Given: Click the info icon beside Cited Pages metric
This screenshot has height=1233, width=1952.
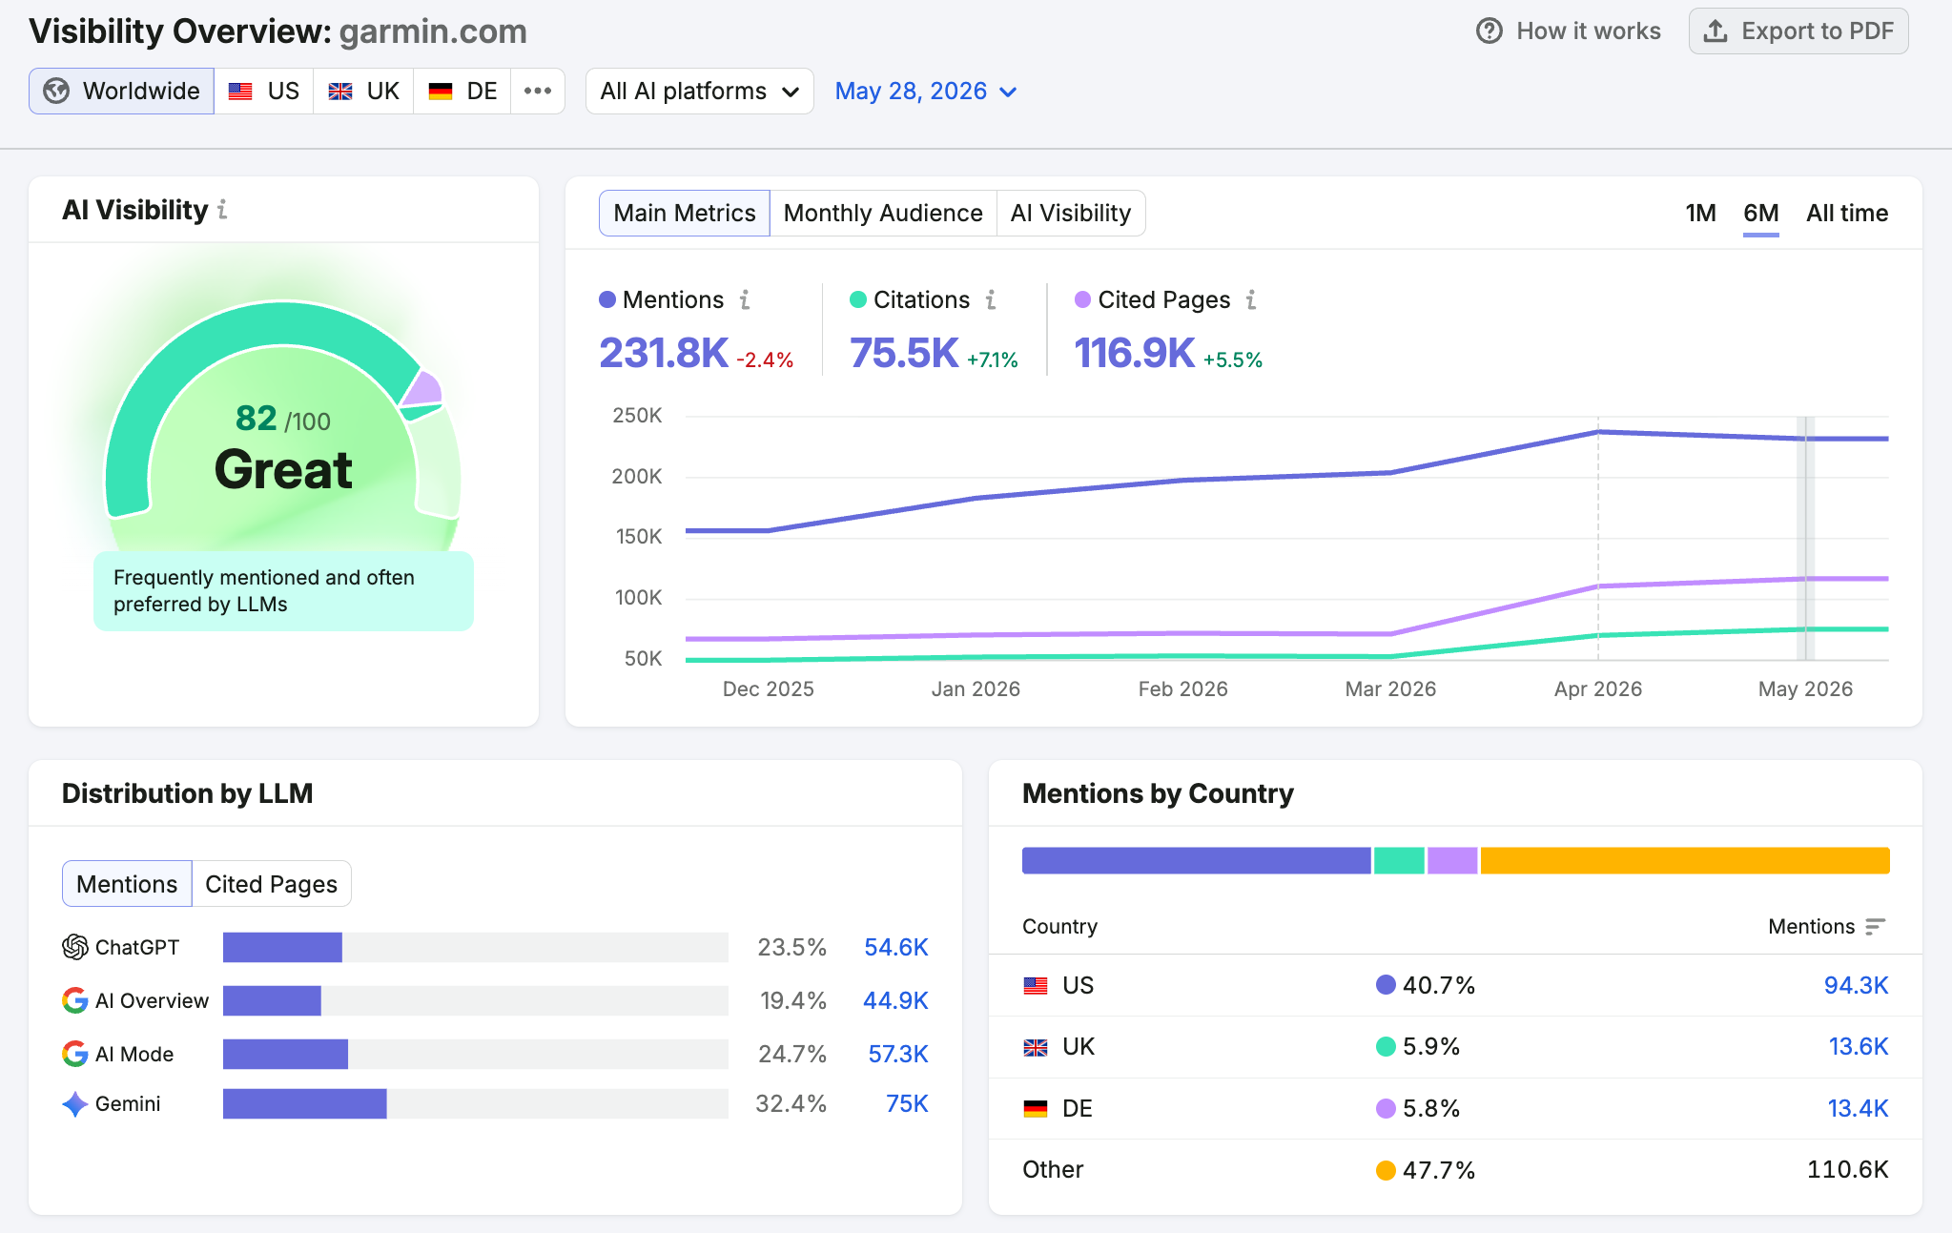Looking at the screenshot, I should click(x=1251, y=299).
